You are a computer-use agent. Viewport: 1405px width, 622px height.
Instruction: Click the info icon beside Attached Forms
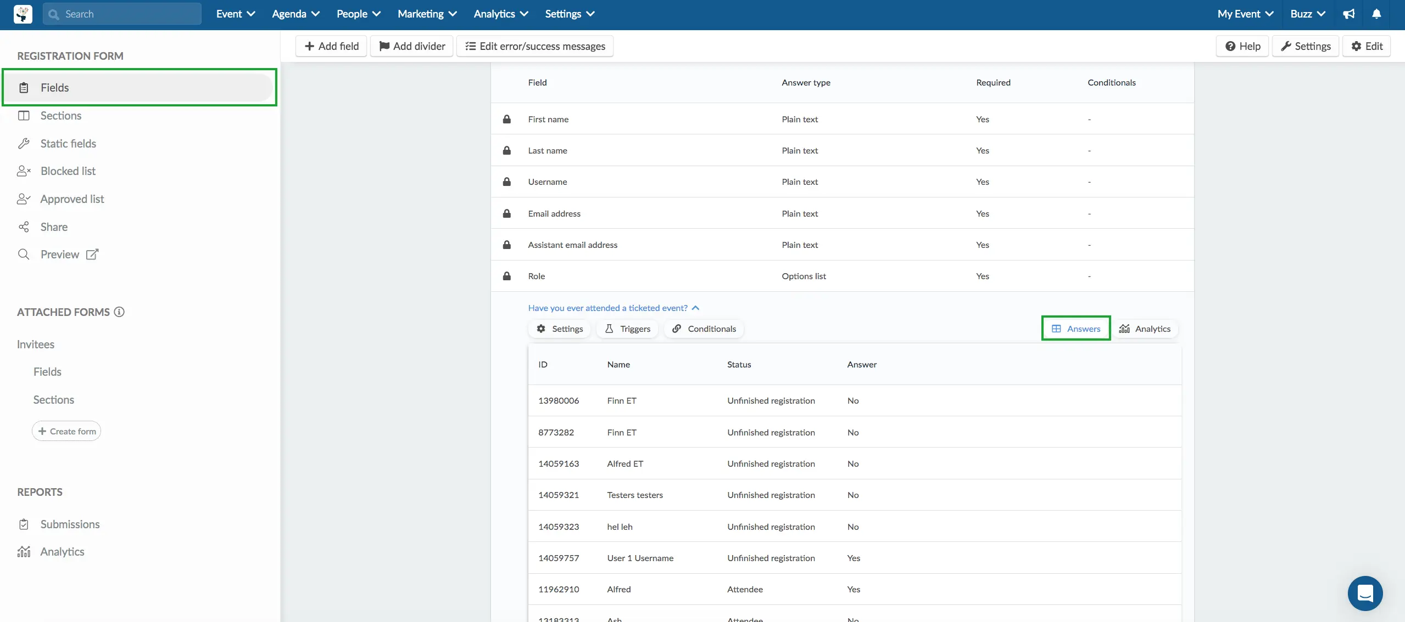[119, 312]
